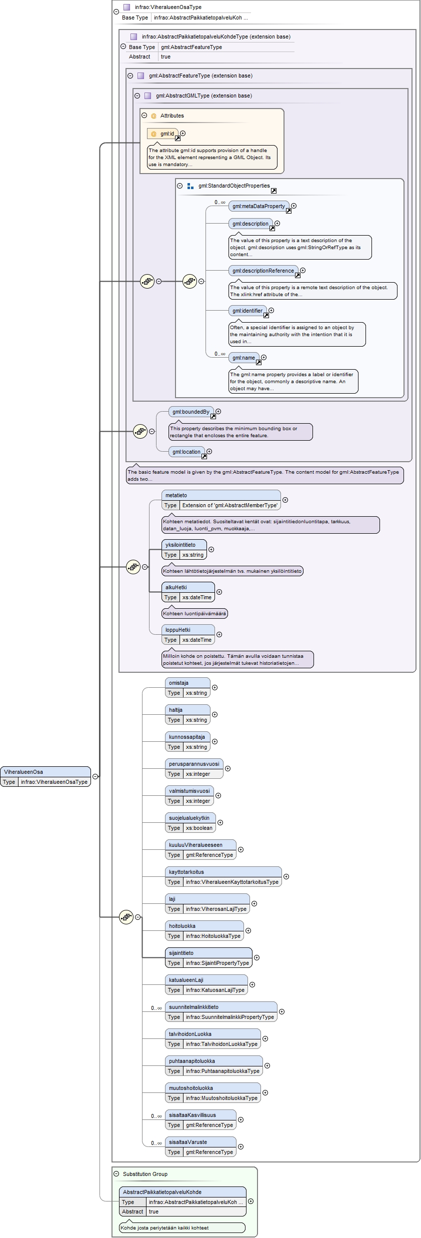The width and height of the screenshot is (421, 1238).
Task: Select the kayttotarkoitus element box
Action: (x=223, y=876)
